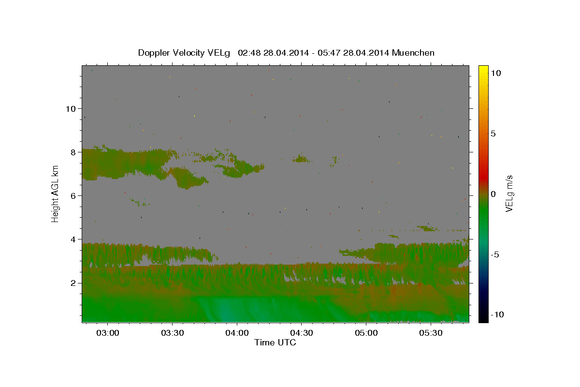Click the '05:30' time axis label
The width and height of the screenshot is (580, 387).
click(431, 333)
